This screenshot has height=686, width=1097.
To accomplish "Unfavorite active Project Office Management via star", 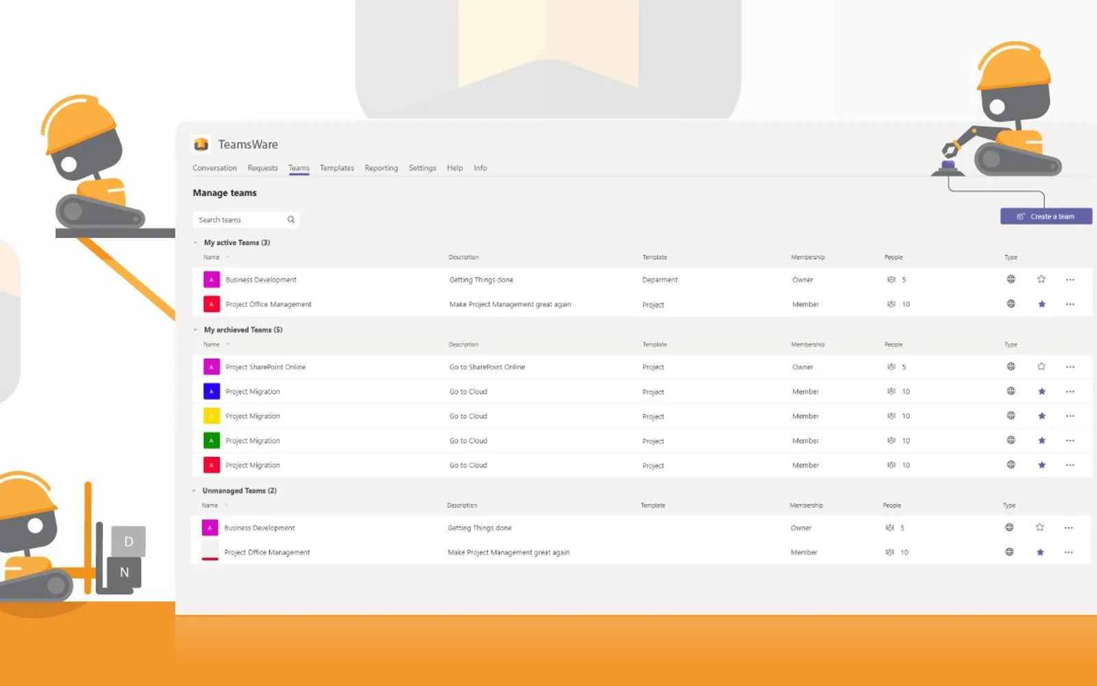I will pos(1041,304).
